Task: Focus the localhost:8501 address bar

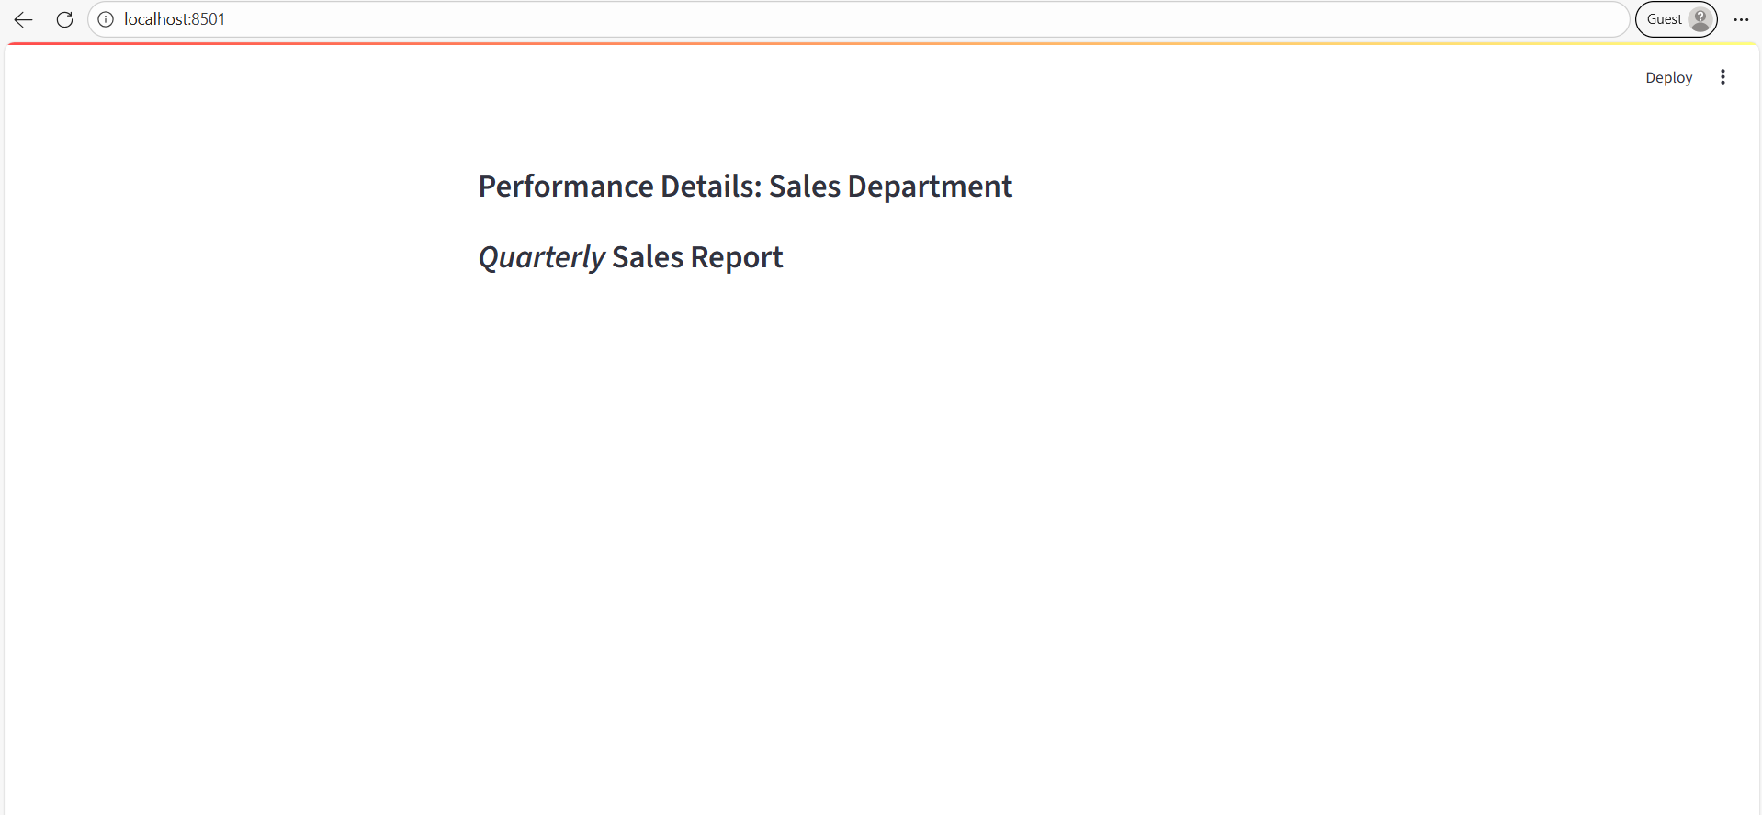Action: point(827,19)
